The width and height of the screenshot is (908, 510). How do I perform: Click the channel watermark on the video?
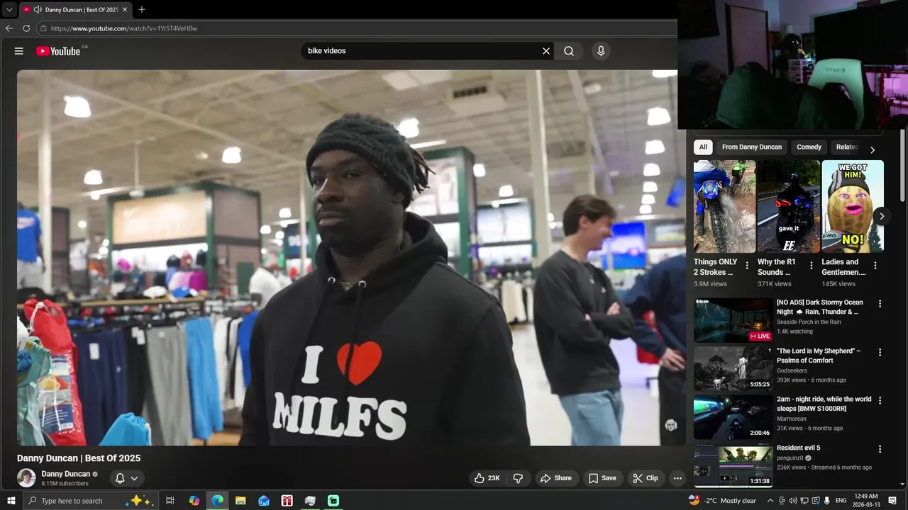[x=671, y=425]
